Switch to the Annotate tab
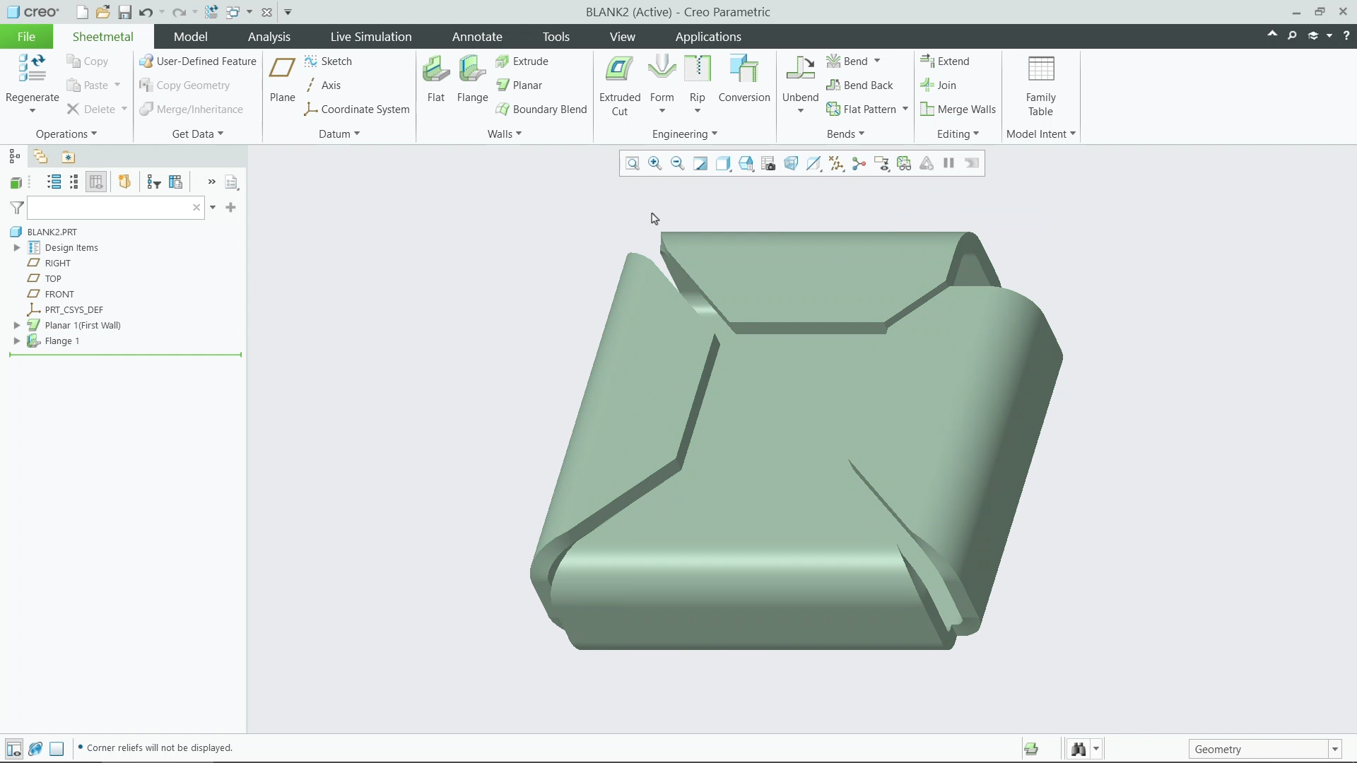This screenshot has height=763, width=1357. [x=477, y=36]
